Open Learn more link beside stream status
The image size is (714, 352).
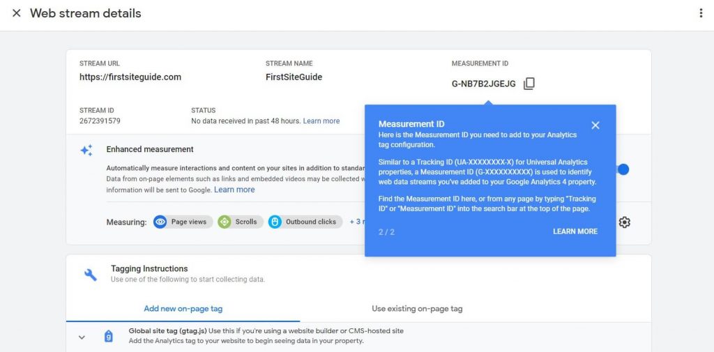321,121
